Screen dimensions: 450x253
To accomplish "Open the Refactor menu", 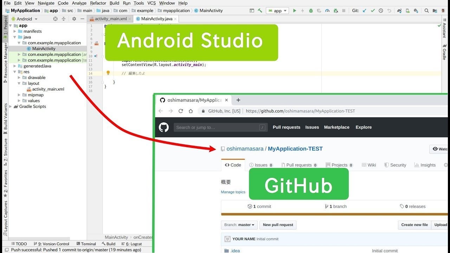I will pyautogui.click(x=98, y=3).
